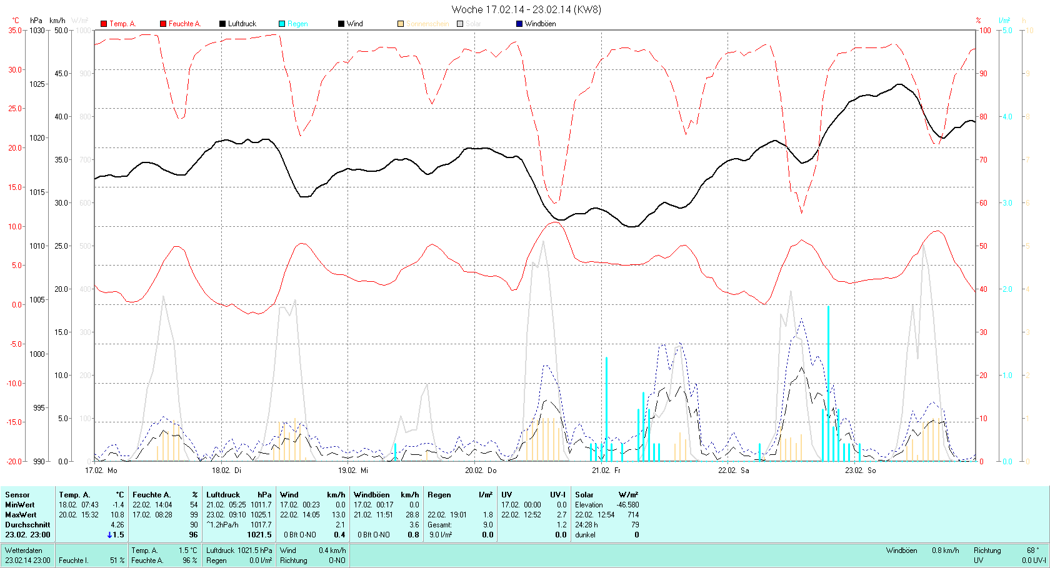Click the '23.02. So' date label on the x-axis
Image resolution: width=1050 pixels, height=568 pixels.
coord(861,470)
